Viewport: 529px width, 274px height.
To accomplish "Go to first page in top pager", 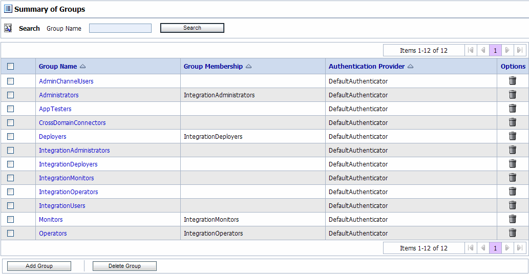I will coord(471,50).
